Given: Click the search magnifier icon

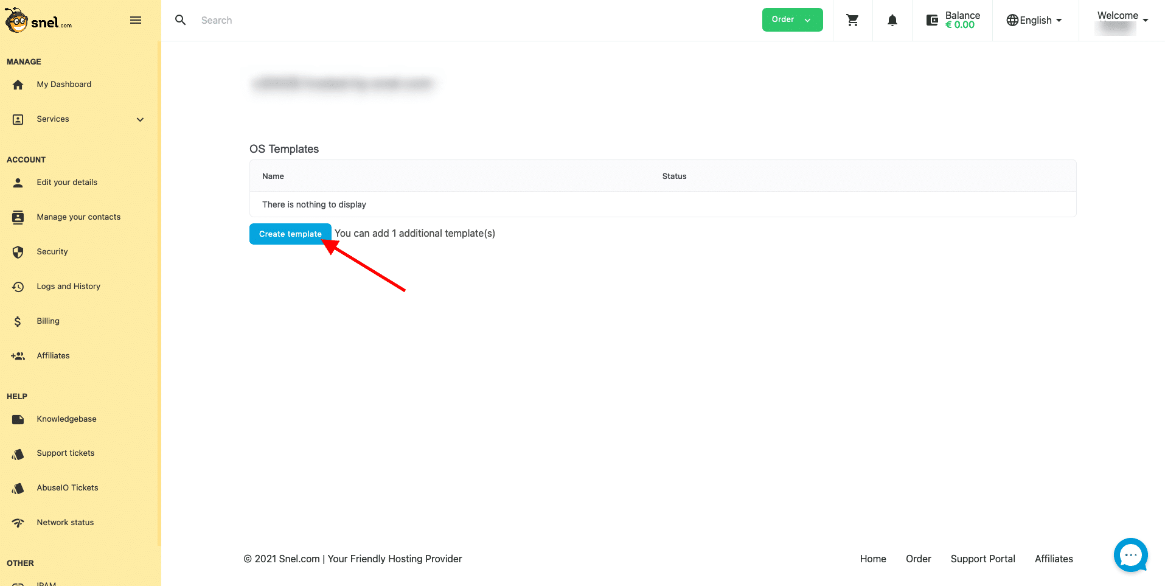Looking at the screenshot, I should [x=181, y=20].
